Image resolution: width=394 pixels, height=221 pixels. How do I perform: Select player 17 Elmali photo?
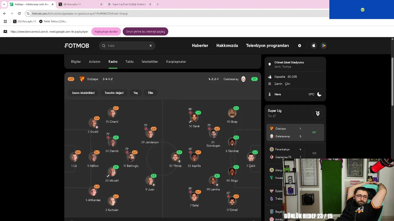(232, 201)
